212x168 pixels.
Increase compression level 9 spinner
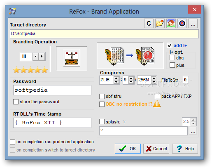coord(131,78)
